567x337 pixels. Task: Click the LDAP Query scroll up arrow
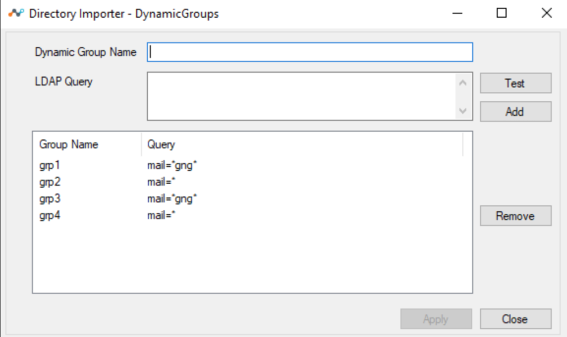tap(463, 82)
